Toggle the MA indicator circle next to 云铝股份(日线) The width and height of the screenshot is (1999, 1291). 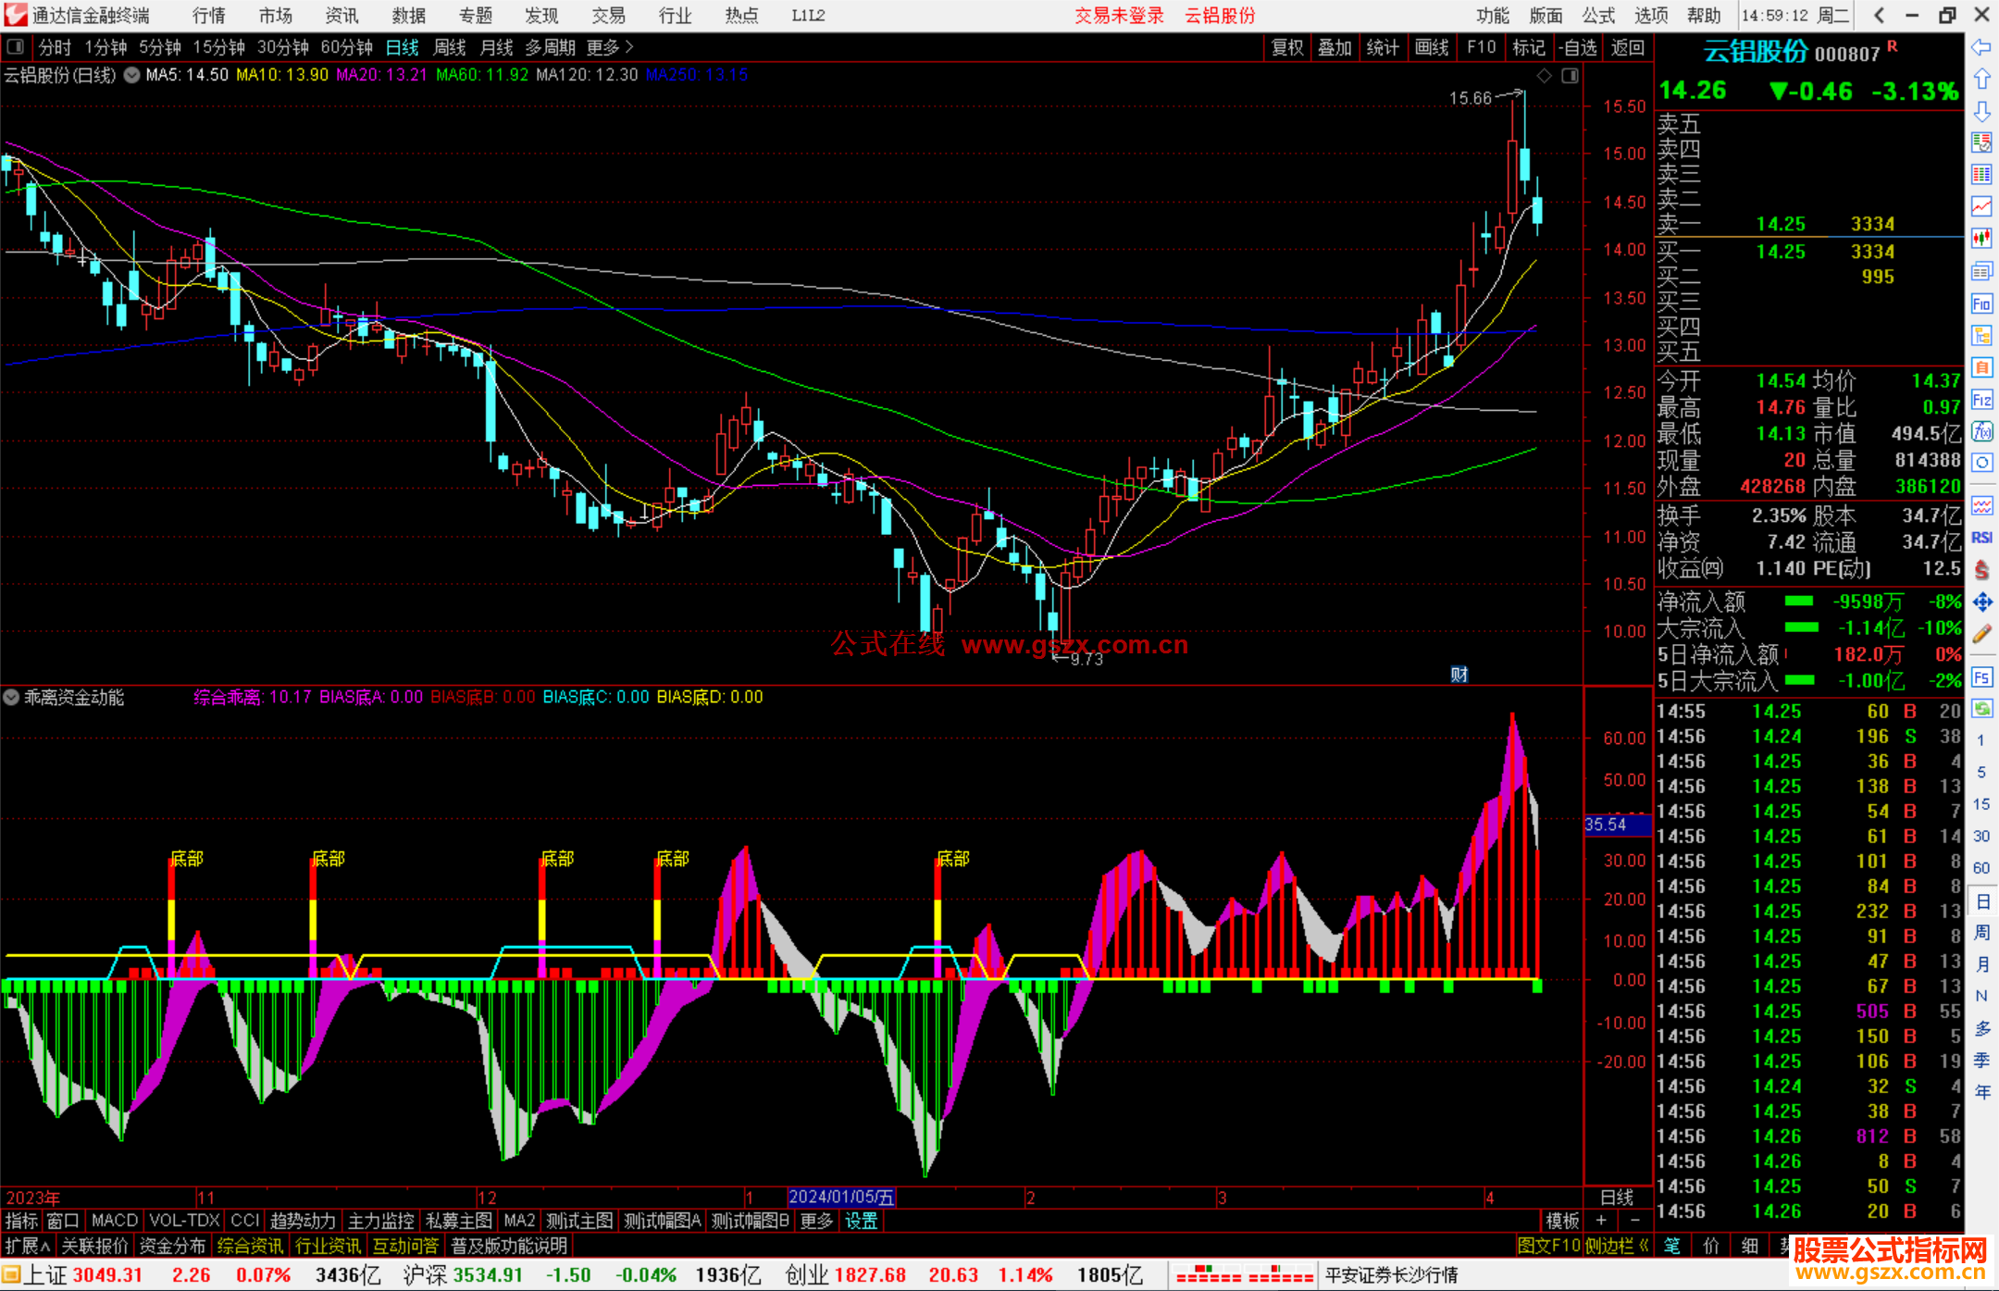[132, 75]
